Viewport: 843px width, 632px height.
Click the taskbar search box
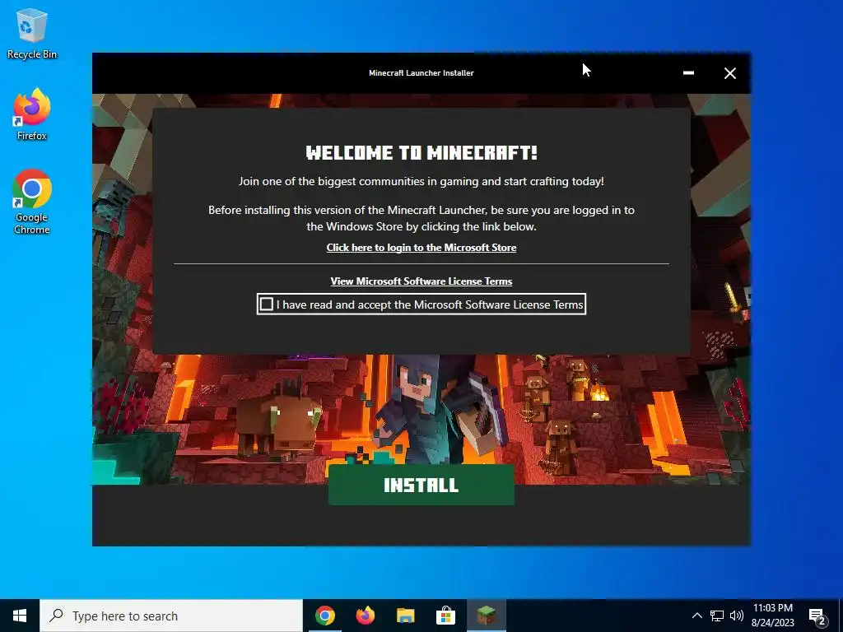171,616
